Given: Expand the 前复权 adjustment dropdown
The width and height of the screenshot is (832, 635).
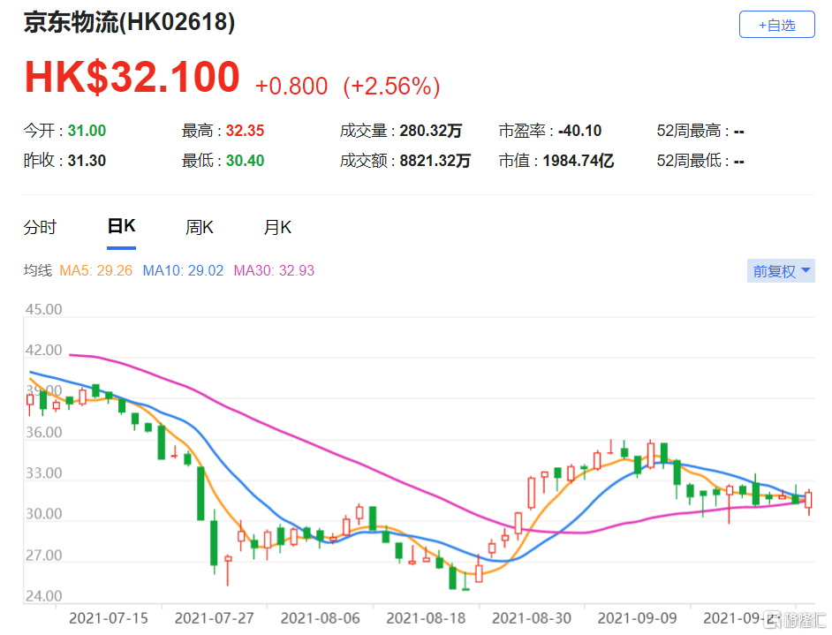Looking at the screenshot, I should tap(781, 271).
